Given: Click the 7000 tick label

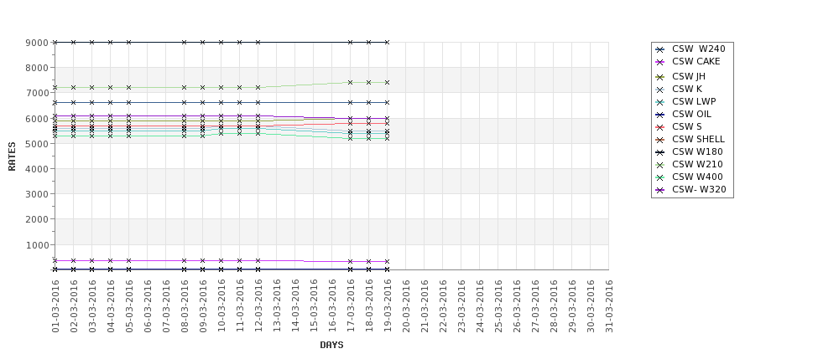Looking at the screenshot, I should click(37, 93).
